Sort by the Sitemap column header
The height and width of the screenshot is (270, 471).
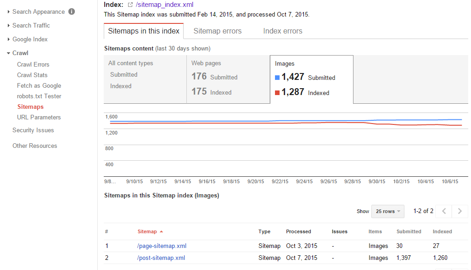[x=147, y=231]
